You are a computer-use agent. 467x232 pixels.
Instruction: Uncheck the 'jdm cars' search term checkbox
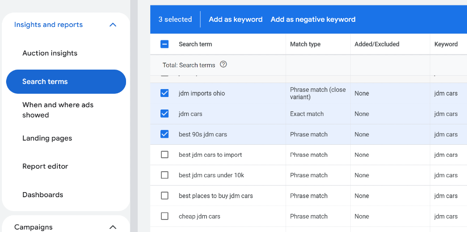point(164,114)
